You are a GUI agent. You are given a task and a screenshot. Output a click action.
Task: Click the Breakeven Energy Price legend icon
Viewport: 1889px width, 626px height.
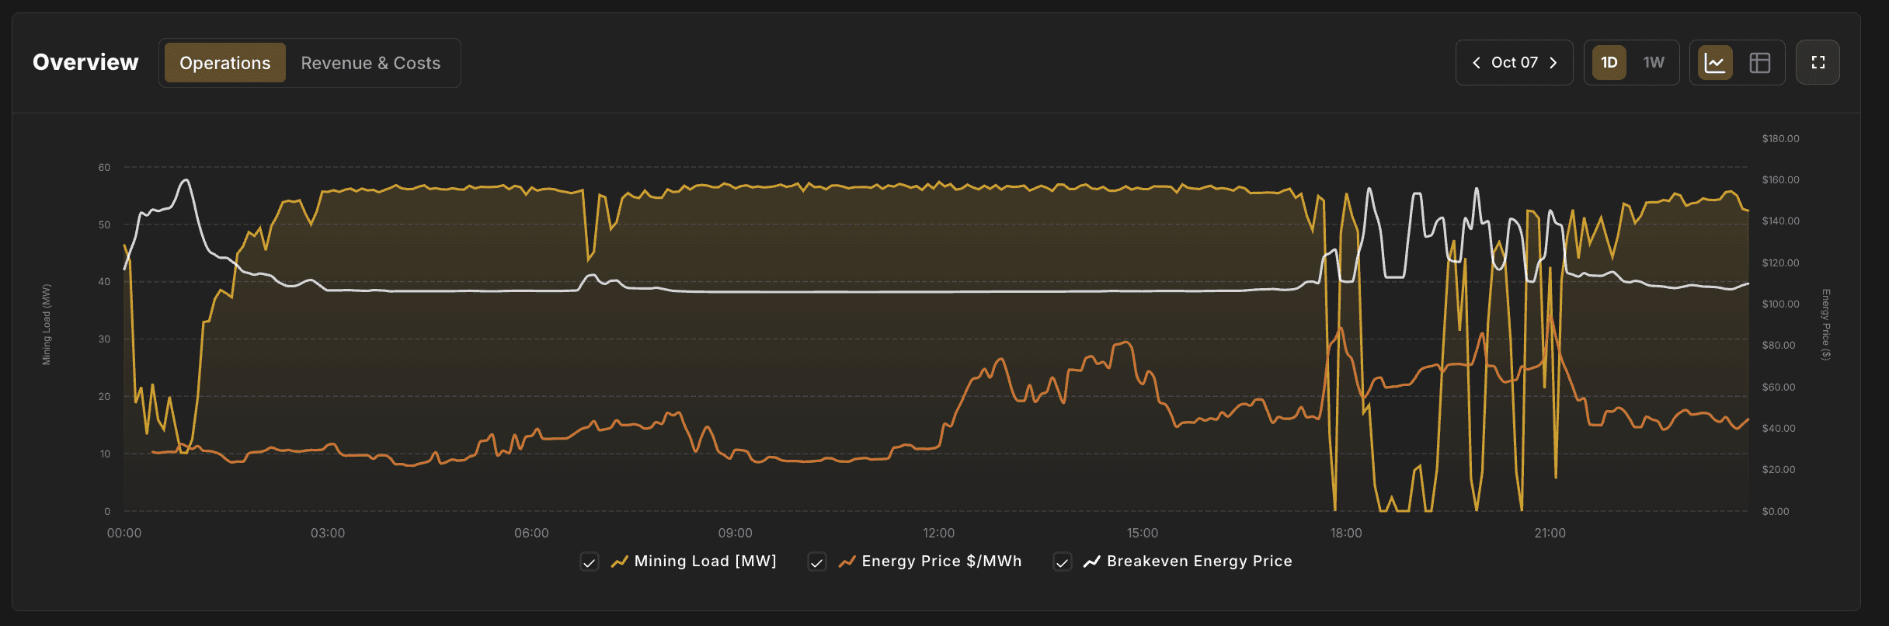point(1091,562)
